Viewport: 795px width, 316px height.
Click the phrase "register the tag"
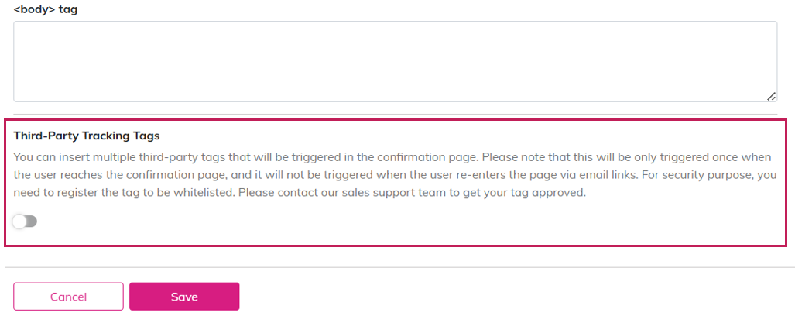89,193
